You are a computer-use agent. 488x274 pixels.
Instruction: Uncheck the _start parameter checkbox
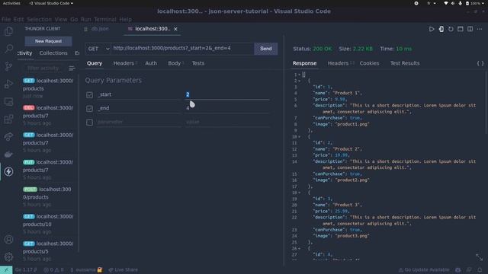tap(89, 94)
